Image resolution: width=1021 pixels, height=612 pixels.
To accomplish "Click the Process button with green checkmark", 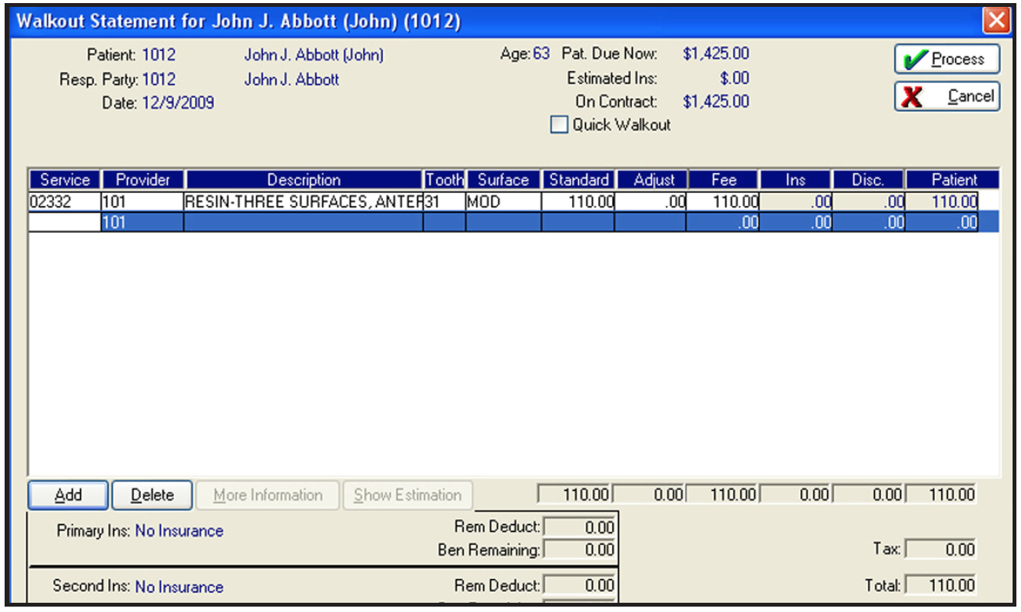I will [946, 59].
